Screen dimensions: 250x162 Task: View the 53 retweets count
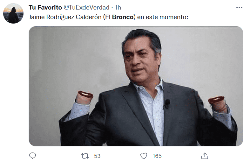coord(97,156)
